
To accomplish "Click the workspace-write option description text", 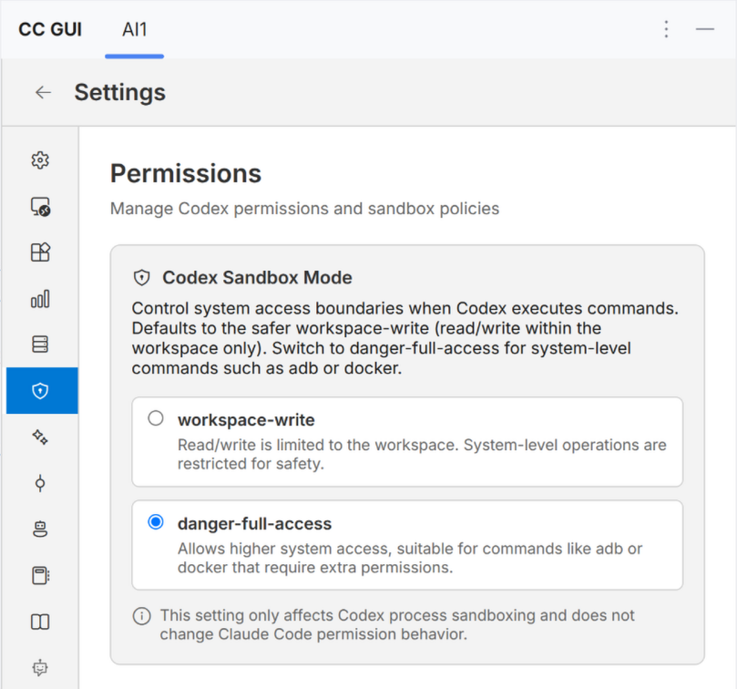I will click(422, 454).
